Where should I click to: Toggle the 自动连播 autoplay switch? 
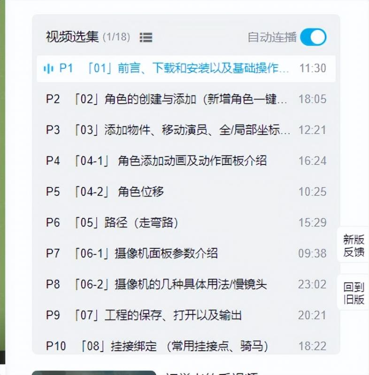(x=313, y=37)
